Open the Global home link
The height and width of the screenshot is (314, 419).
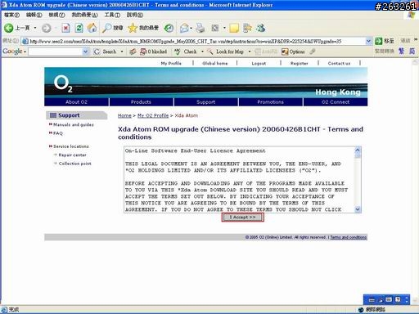coord(215,63)
